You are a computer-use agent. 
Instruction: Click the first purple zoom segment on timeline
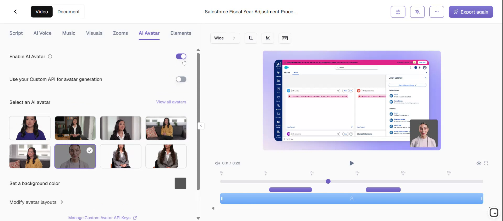tap(291, 190)
